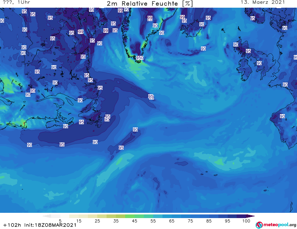Image resolution: width=297 pixels, height=229 pixels.
Task: Click the '+102h Init:18Z08MAR2021' forecast run label
Action: (40, 225)
